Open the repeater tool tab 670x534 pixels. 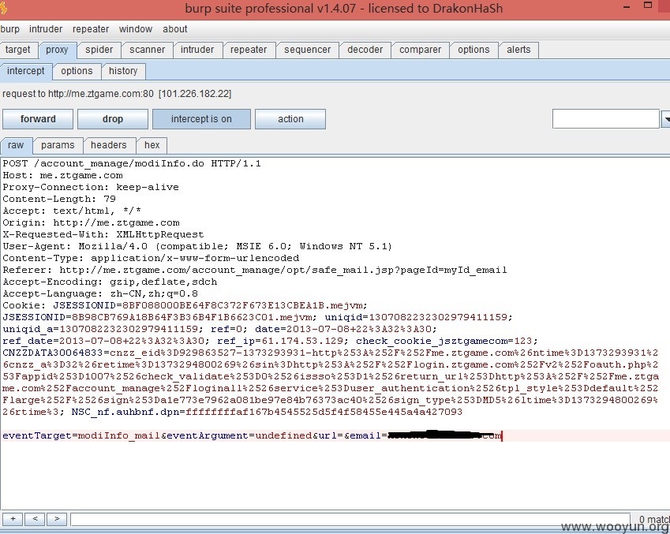pyautogui.click(x=249, y=50)
